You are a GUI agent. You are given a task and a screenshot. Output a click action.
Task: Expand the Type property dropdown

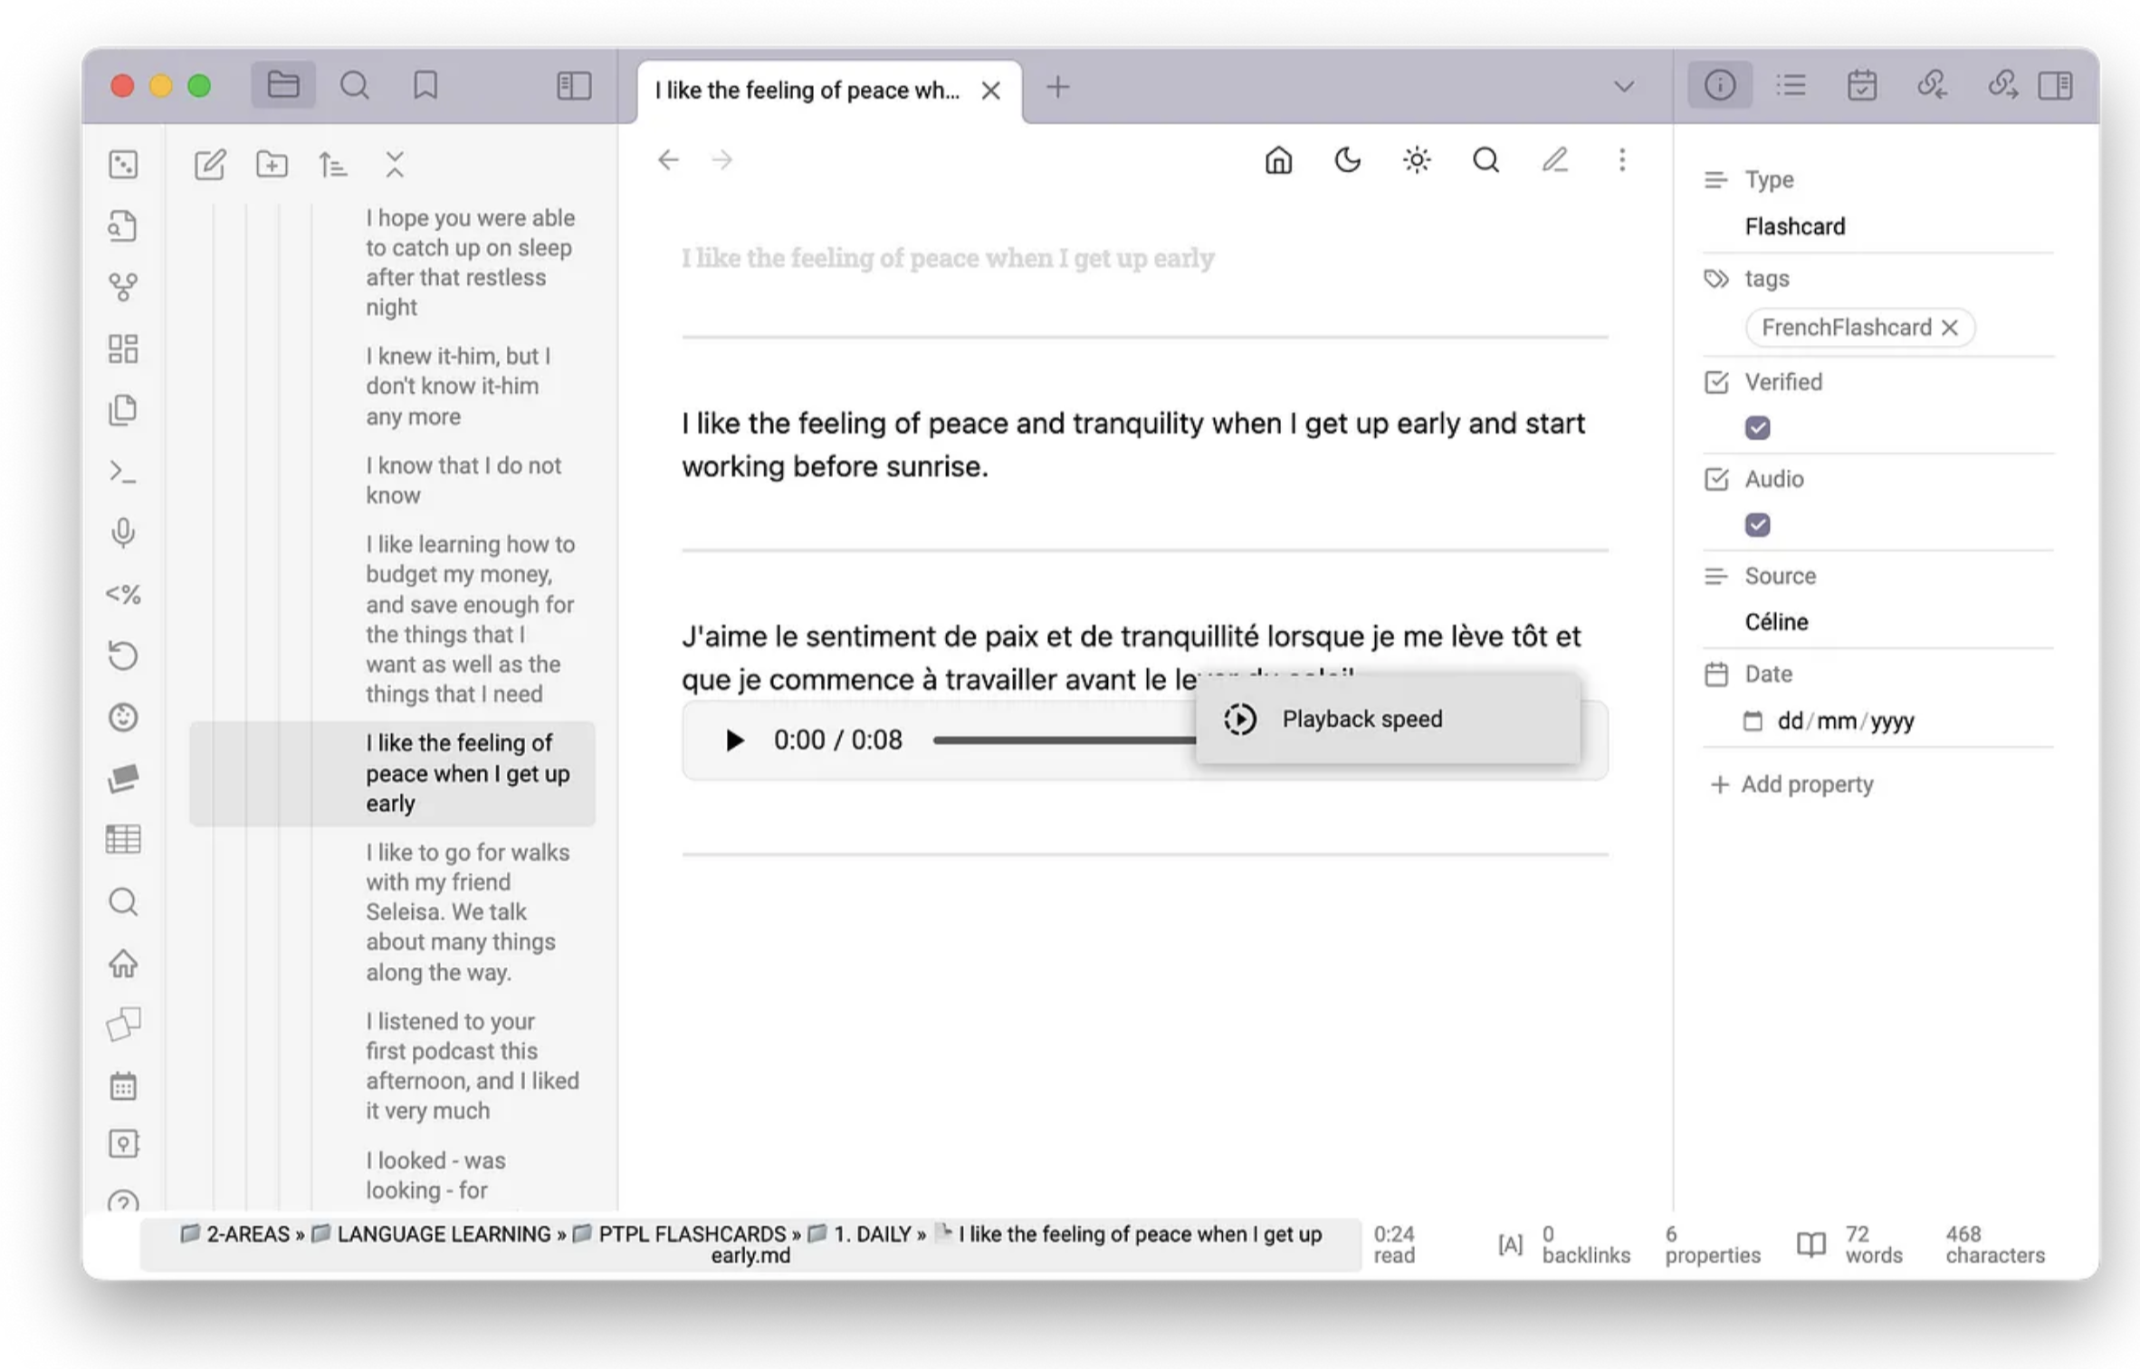pos(1795,226)
